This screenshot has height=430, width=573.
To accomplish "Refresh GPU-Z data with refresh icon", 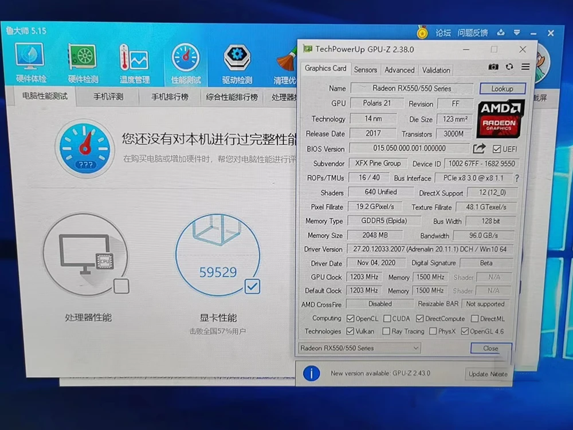I will [509, 67].
